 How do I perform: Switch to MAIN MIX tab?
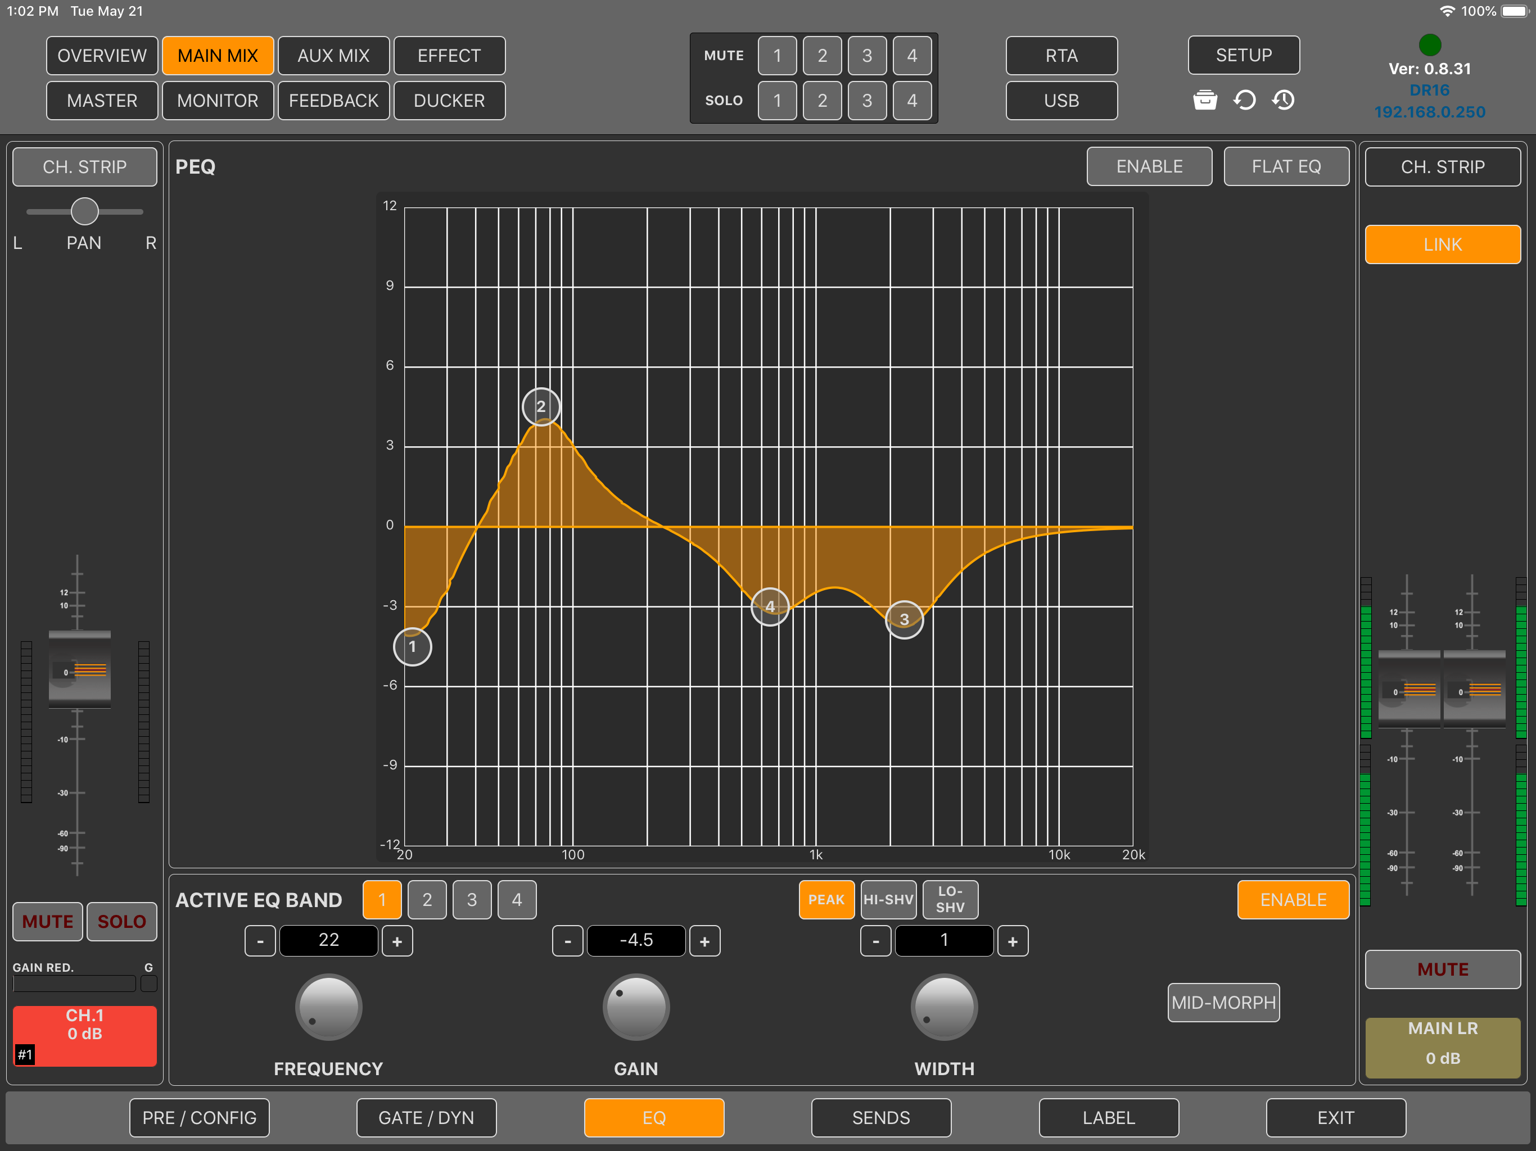[x=218, y=56]
